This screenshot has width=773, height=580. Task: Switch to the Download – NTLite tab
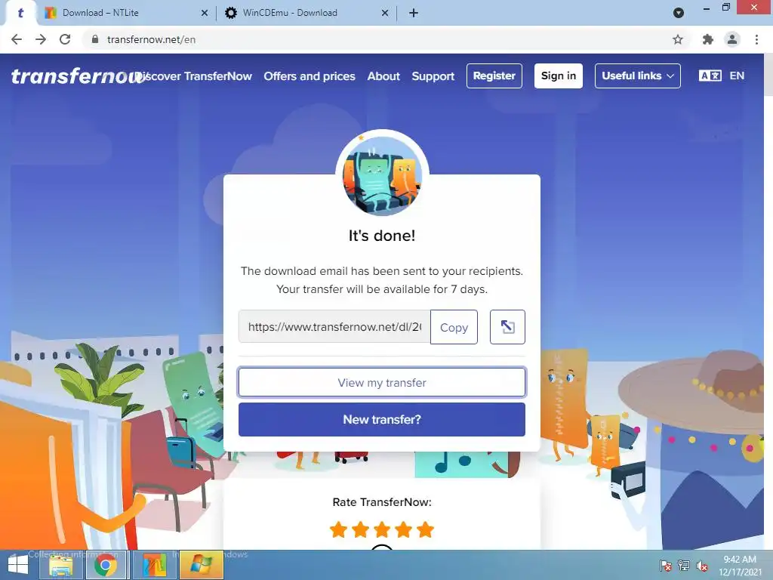pos(126,13)
